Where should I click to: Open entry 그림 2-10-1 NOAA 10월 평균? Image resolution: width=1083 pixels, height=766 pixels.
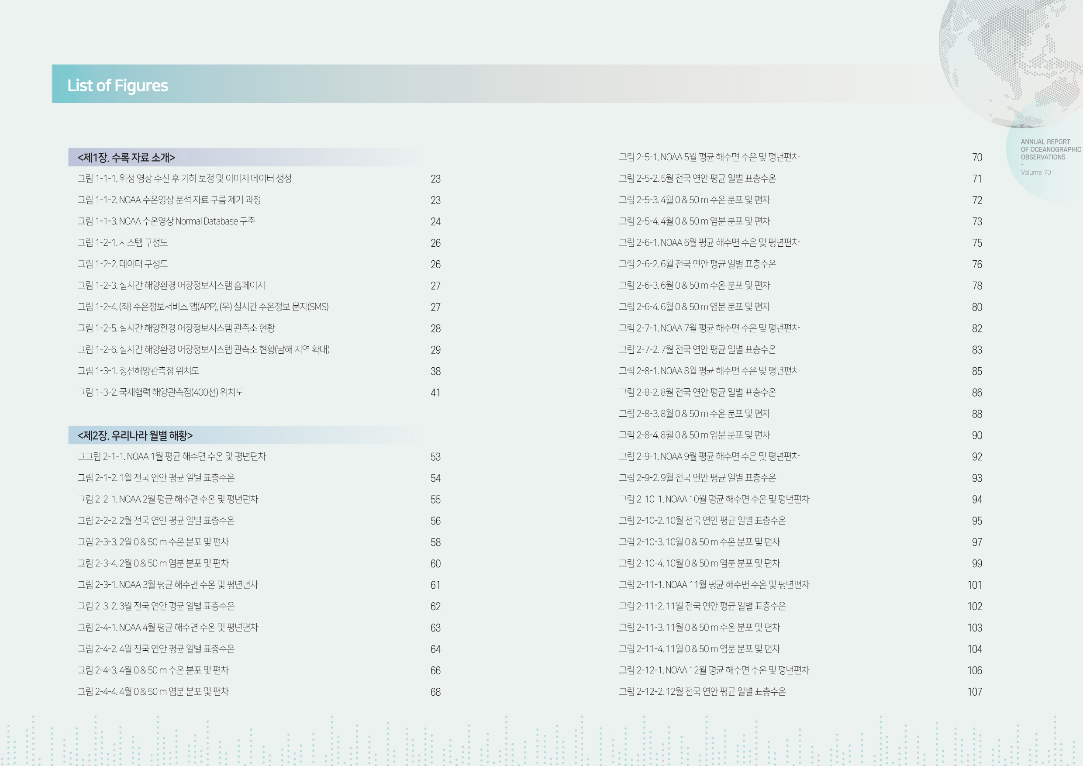click(714, 499)
